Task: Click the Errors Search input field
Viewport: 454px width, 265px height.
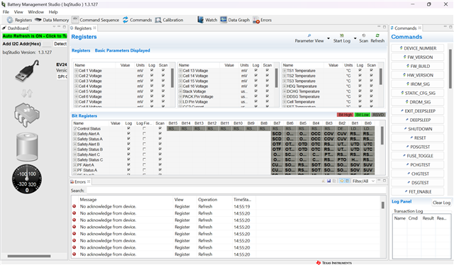Action: point(236,191)
